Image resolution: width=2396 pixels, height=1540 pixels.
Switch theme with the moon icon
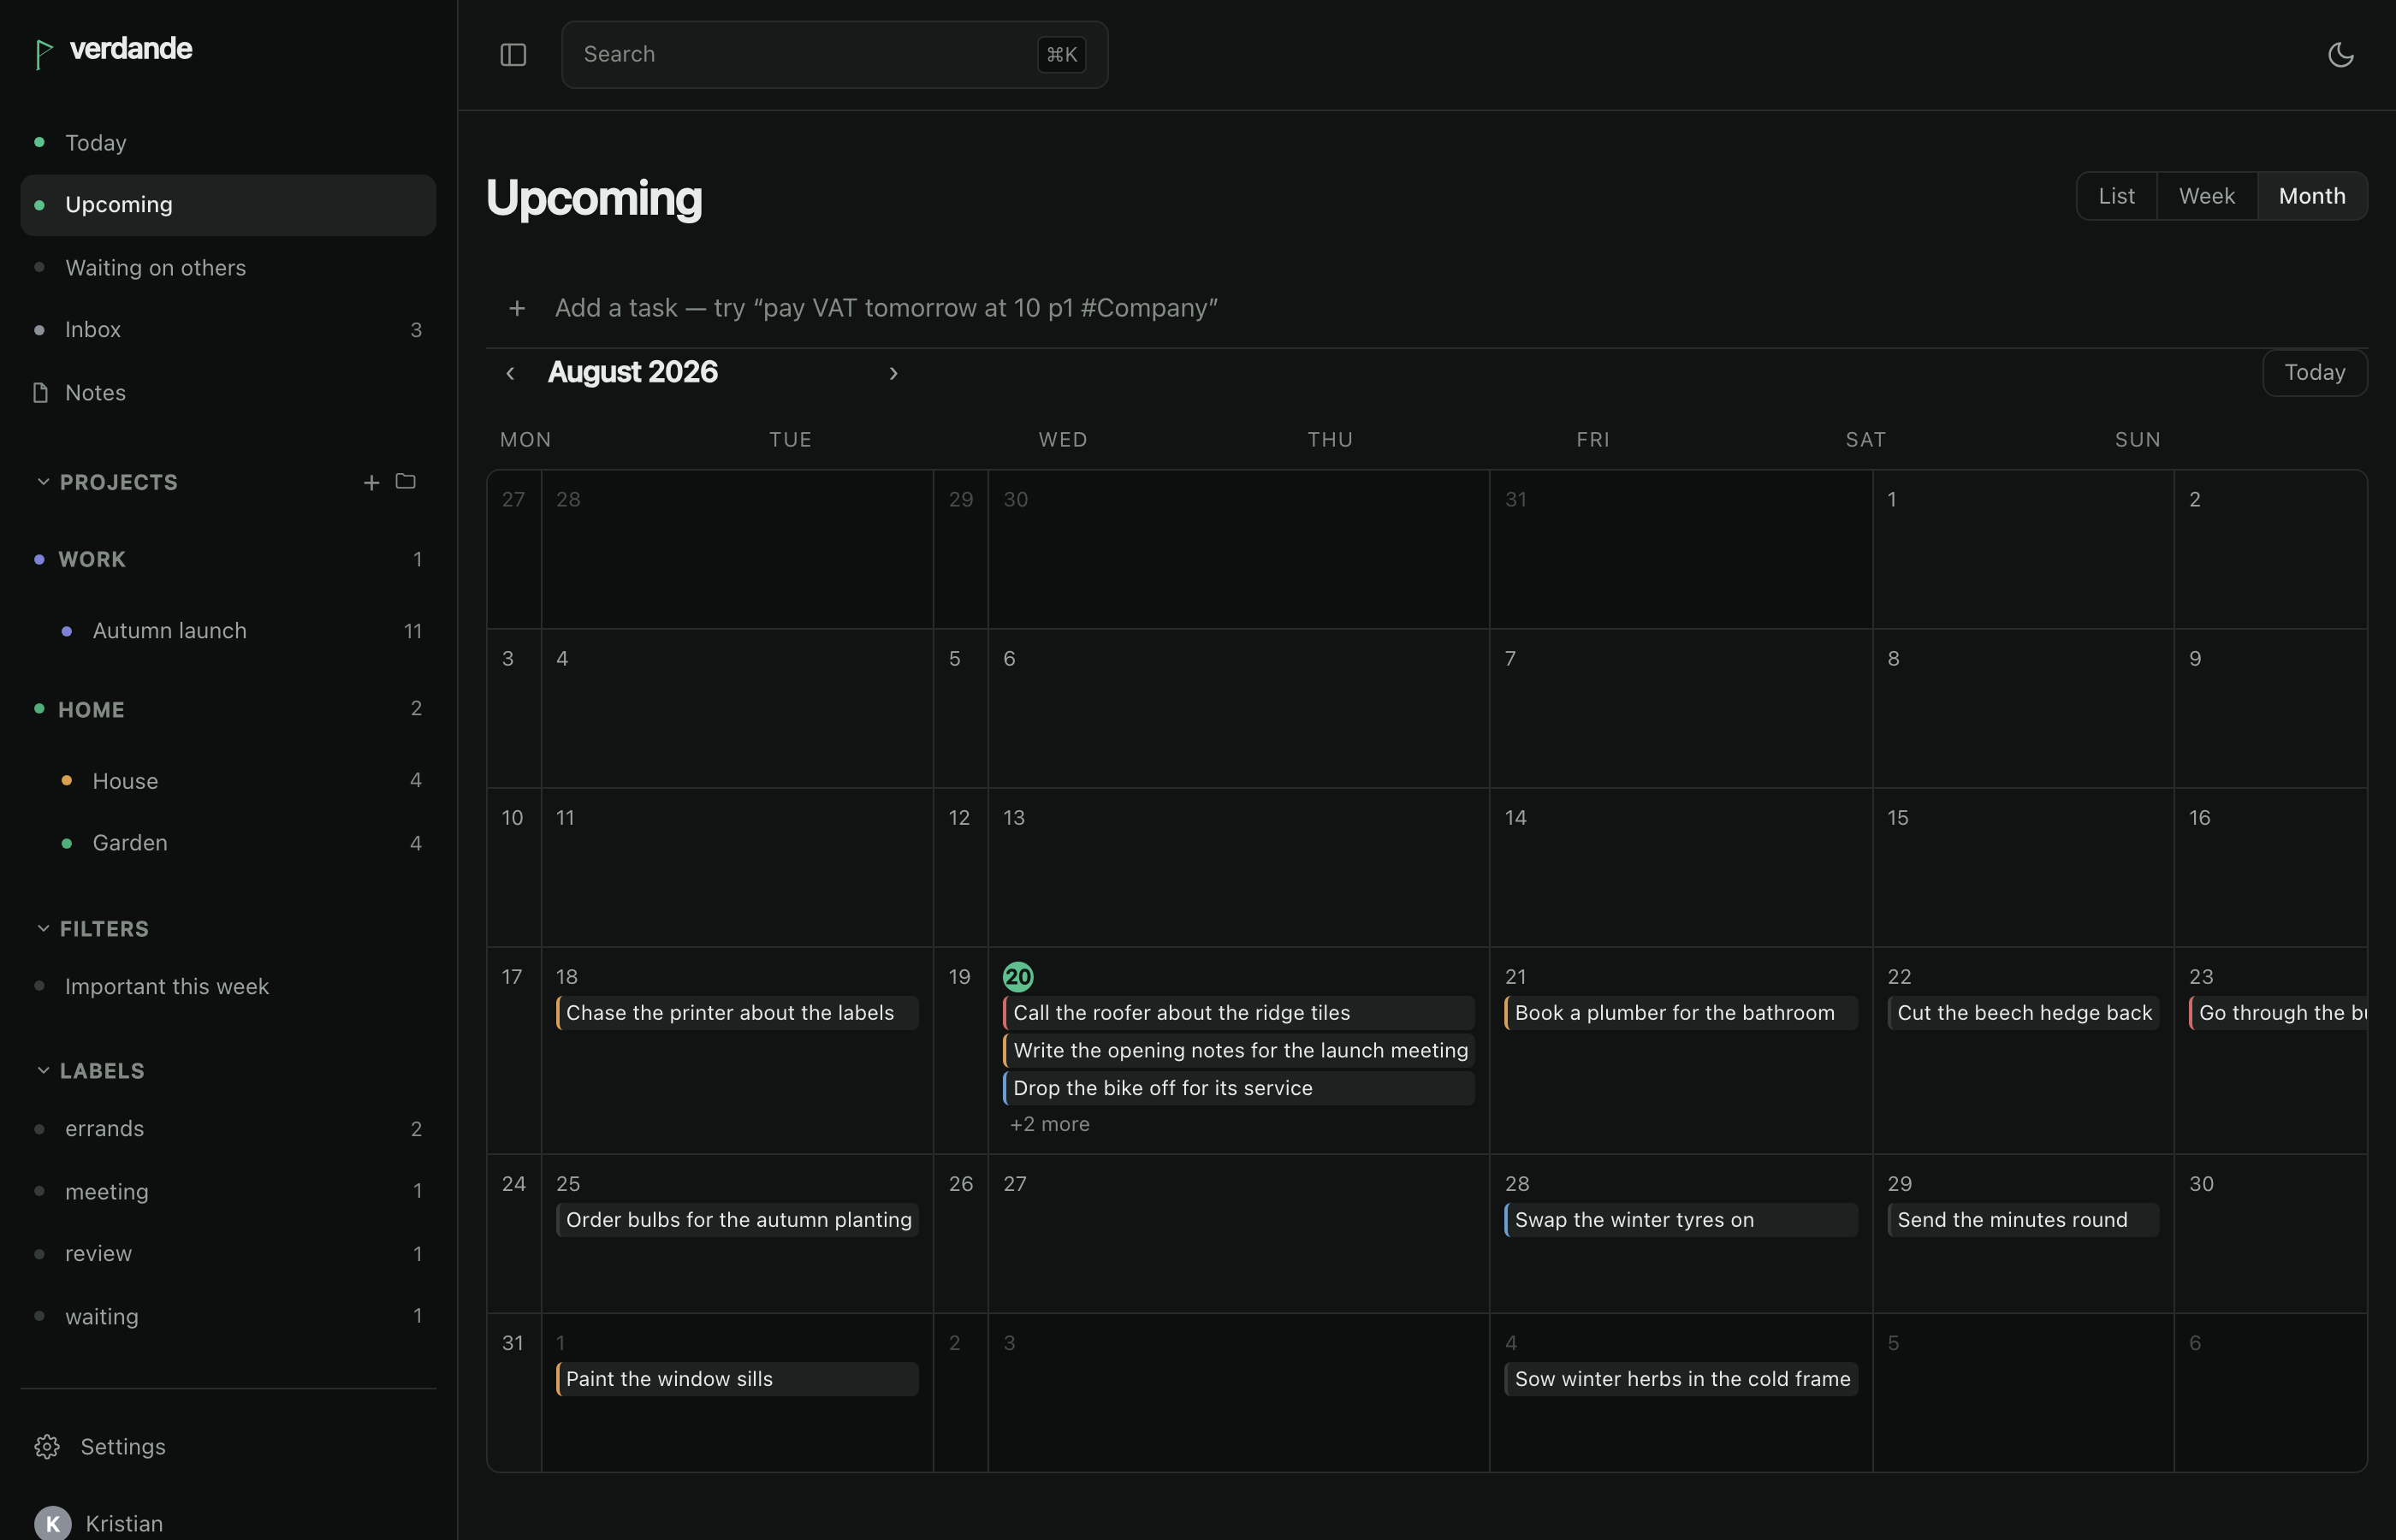pos(2340,55)
